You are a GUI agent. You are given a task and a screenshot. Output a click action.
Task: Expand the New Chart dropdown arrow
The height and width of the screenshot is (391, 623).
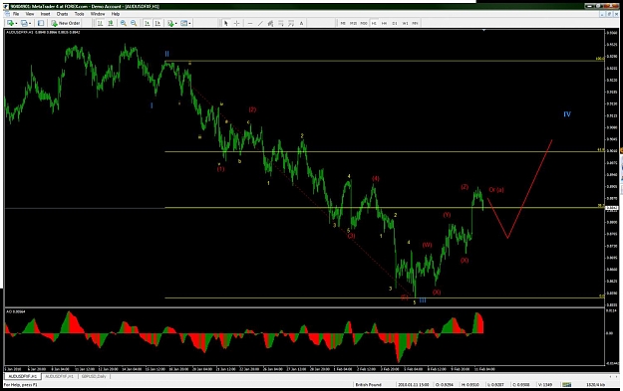tap(16, 24)
